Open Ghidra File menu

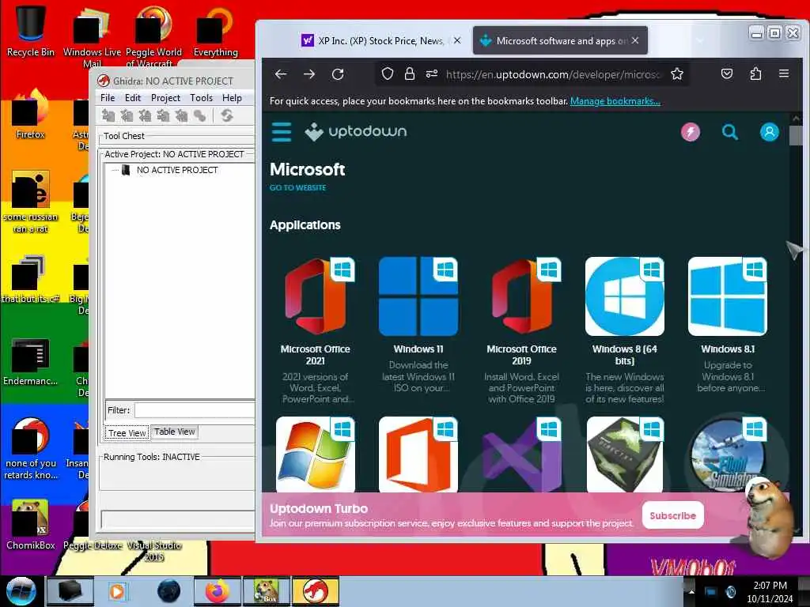click(108, 97)
